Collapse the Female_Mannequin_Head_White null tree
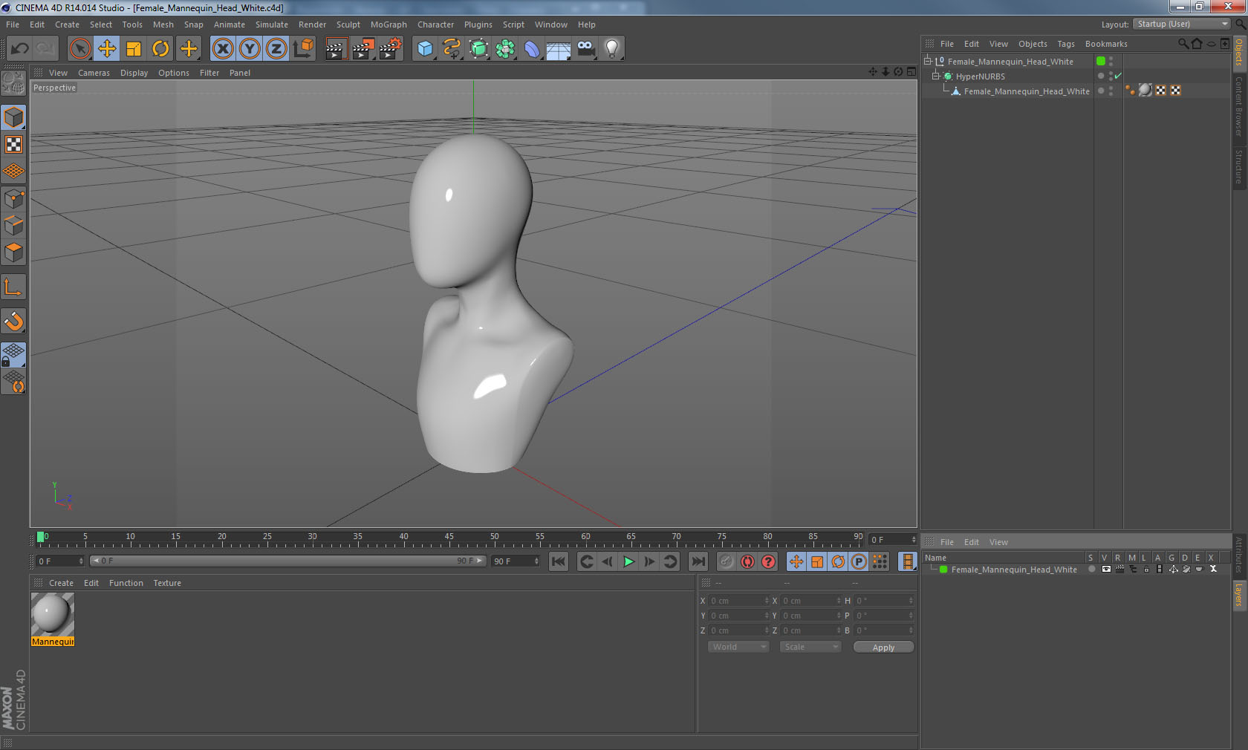Image resolution: width=1248 pixels, height=750 pixels. coord(927,62)
